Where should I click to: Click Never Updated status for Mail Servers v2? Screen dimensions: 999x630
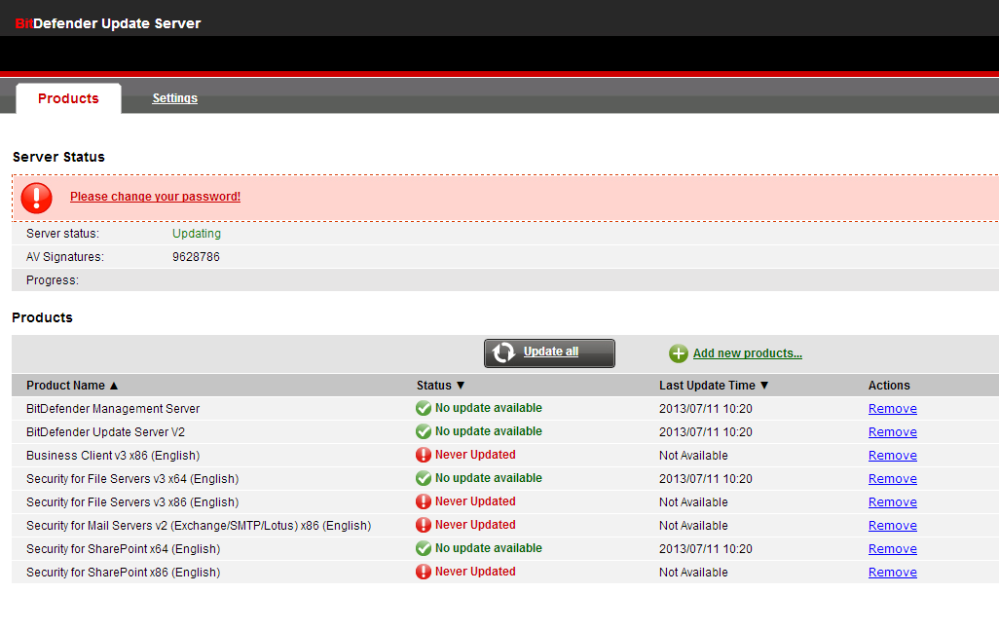[x=475, y=525]
